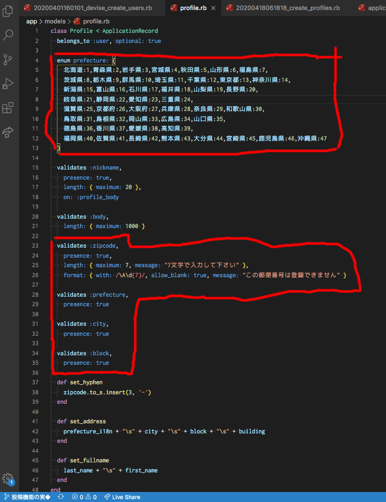The height and width of the screenshot is (502, 386).
Task: Click 'allow_blank: true' on line 26
Action: [x=179, y=275]
